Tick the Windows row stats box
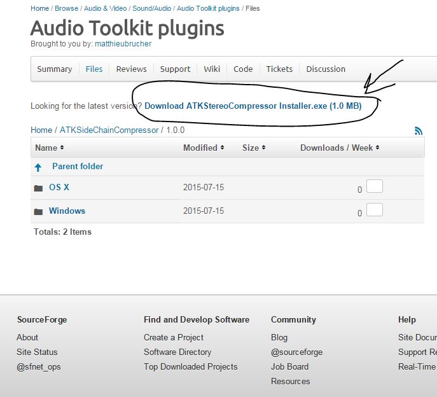The width and height of the screenshot is (437, 397). pos(375,209)
